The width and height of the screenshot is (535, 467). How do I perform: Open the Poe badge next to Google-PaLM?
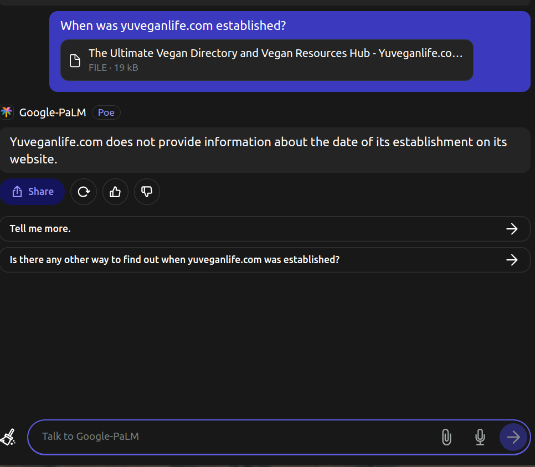(x=106, y=112)
